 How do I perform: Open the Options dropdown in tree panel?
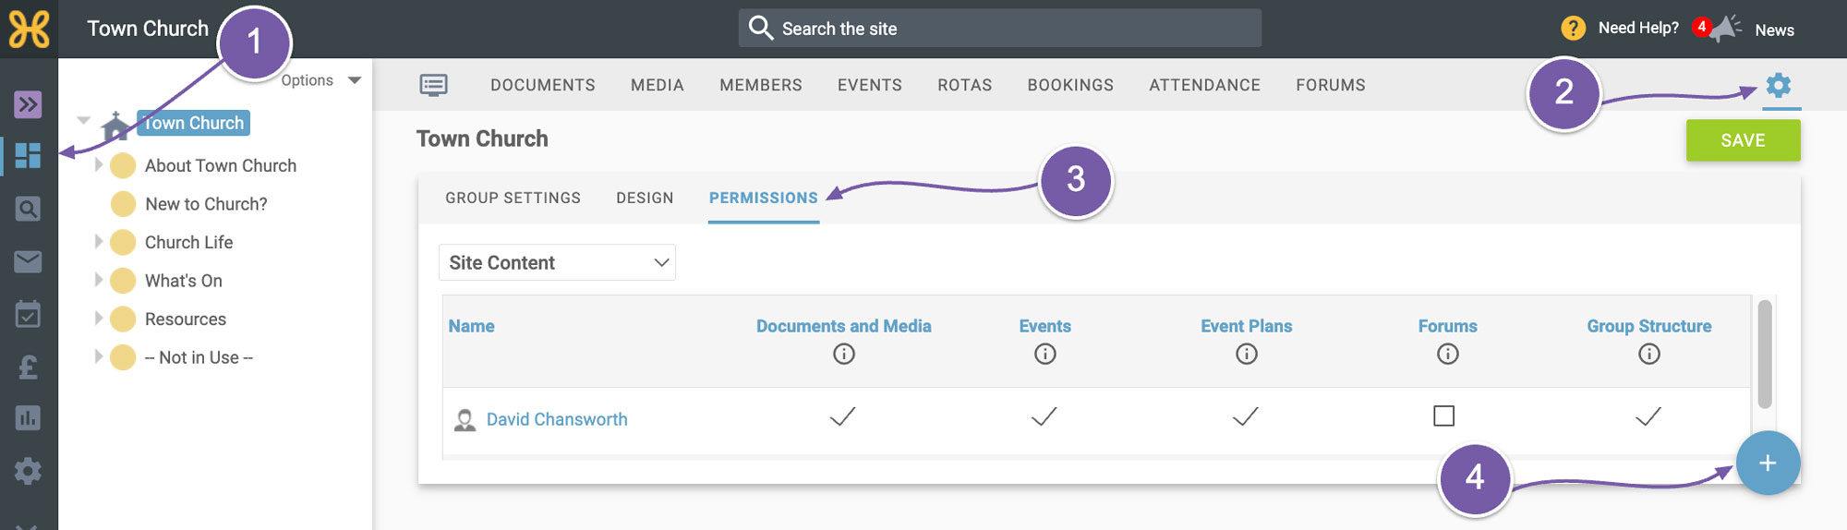point(320,80)
